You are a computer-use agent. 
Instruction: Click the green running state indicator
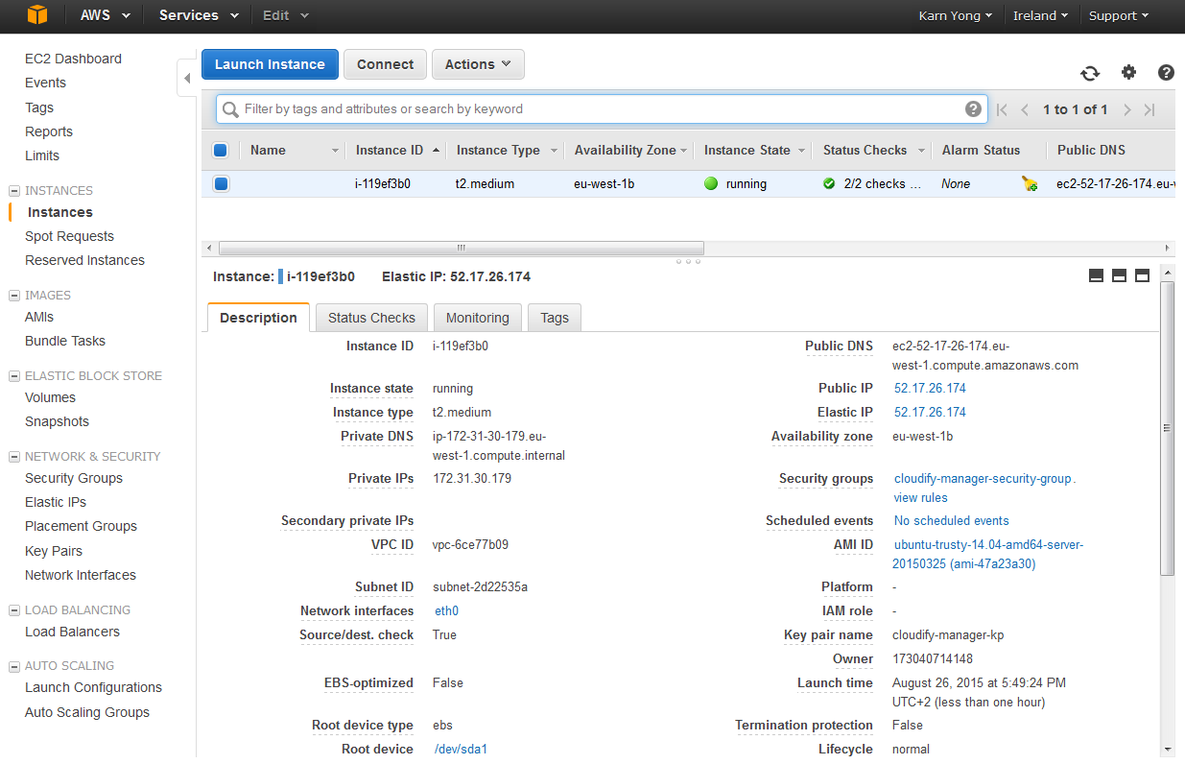(711, 183)
